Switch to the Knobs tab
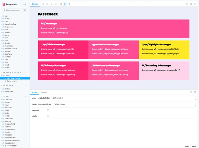The height and width of the screenshot is (148, 199). [34, 92]
